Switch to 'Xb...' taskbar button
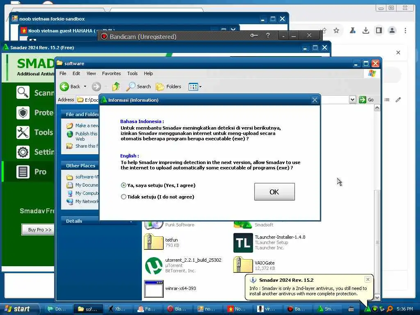This screenshot has height=315, width=420. tap(117, 309)
